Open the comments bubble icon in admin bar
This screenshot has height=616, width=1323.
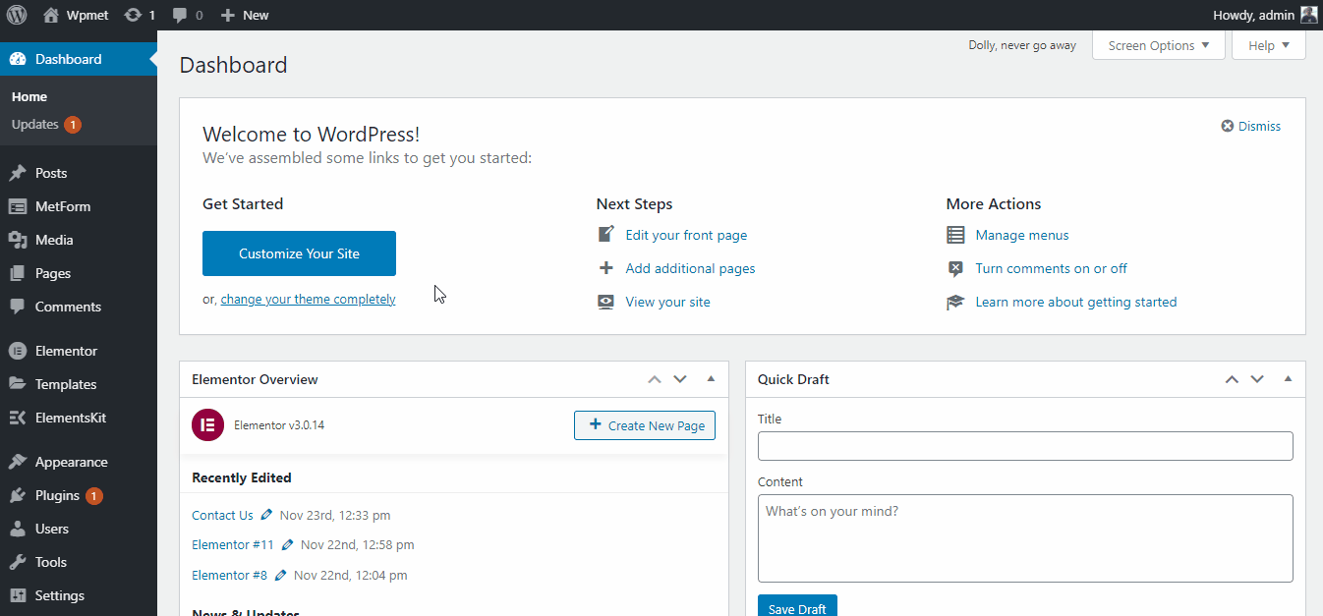(180, 16)
